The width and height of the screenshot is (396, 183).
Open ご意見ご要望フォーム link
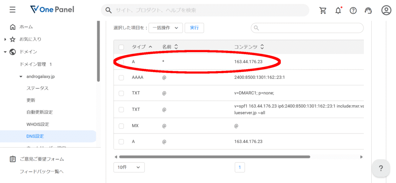pos(42,159)
